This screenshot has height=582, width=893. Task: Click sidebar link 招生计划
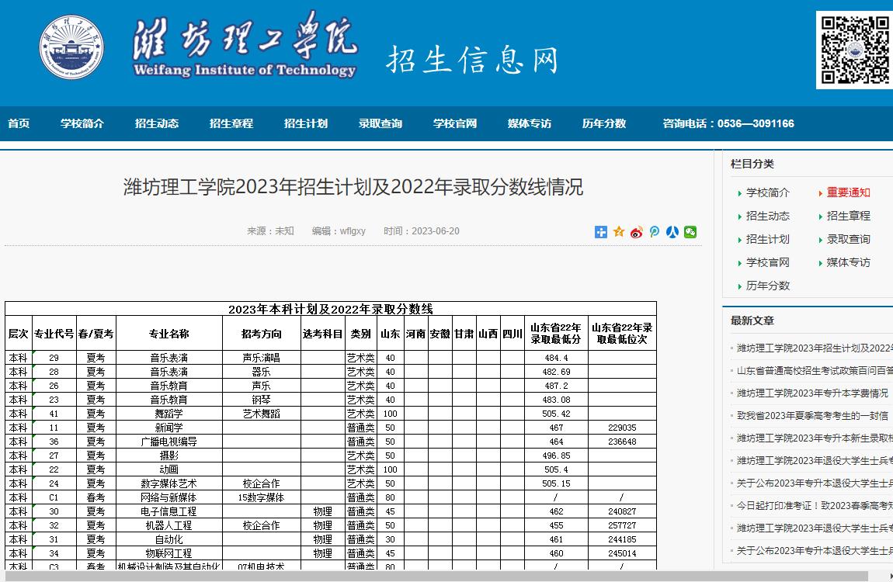coord(768,240)
